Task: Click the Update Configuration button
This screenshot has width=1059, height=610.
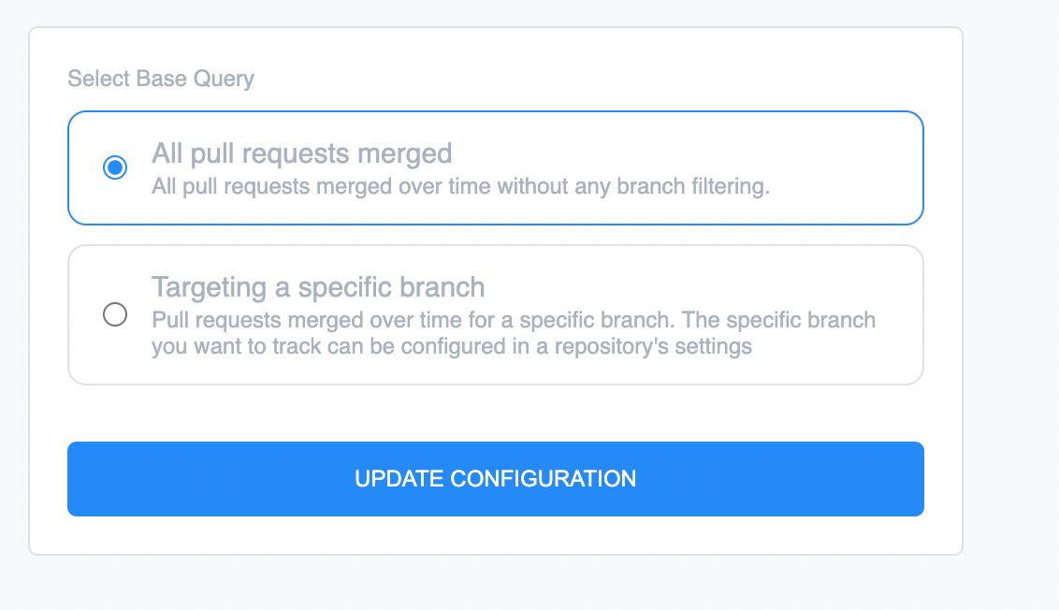Action: tap(495, 479)
